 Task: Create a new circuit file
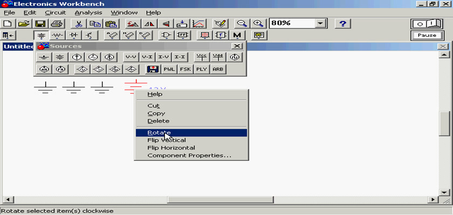pos(8,24)
